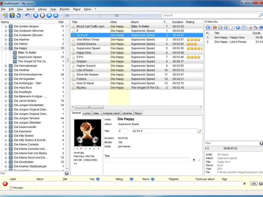Screen dimensions: 263x197
Task: Click the red X remove icon in playlist toolbar
Action: coord(250,28)
